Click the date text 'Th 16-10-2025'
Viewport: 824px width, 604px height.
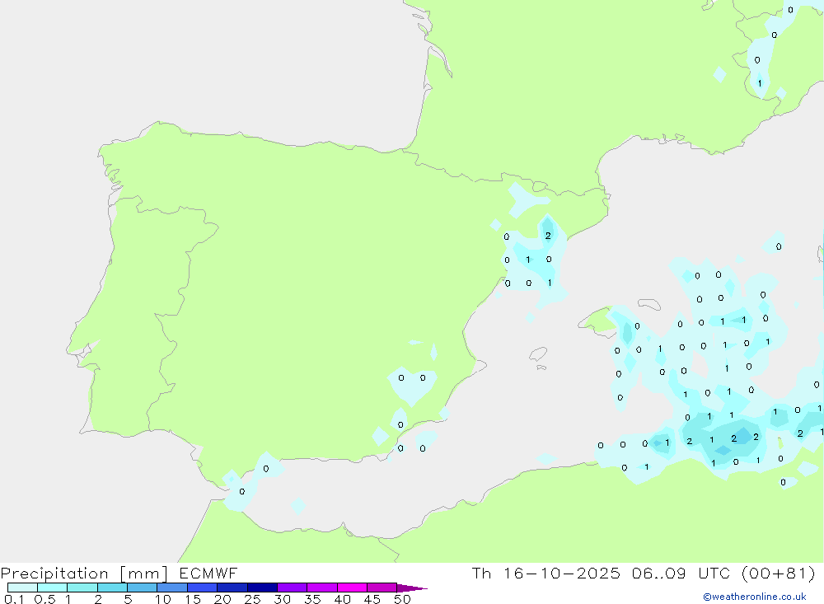545,573
